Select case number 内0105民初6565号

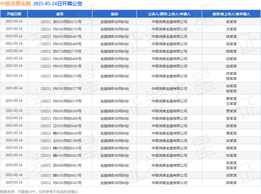pyautogui.click(x=67, y=183)
